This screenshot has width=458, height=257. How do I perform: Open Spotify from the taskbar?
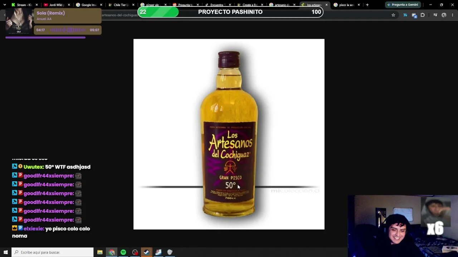coord(123,252)
